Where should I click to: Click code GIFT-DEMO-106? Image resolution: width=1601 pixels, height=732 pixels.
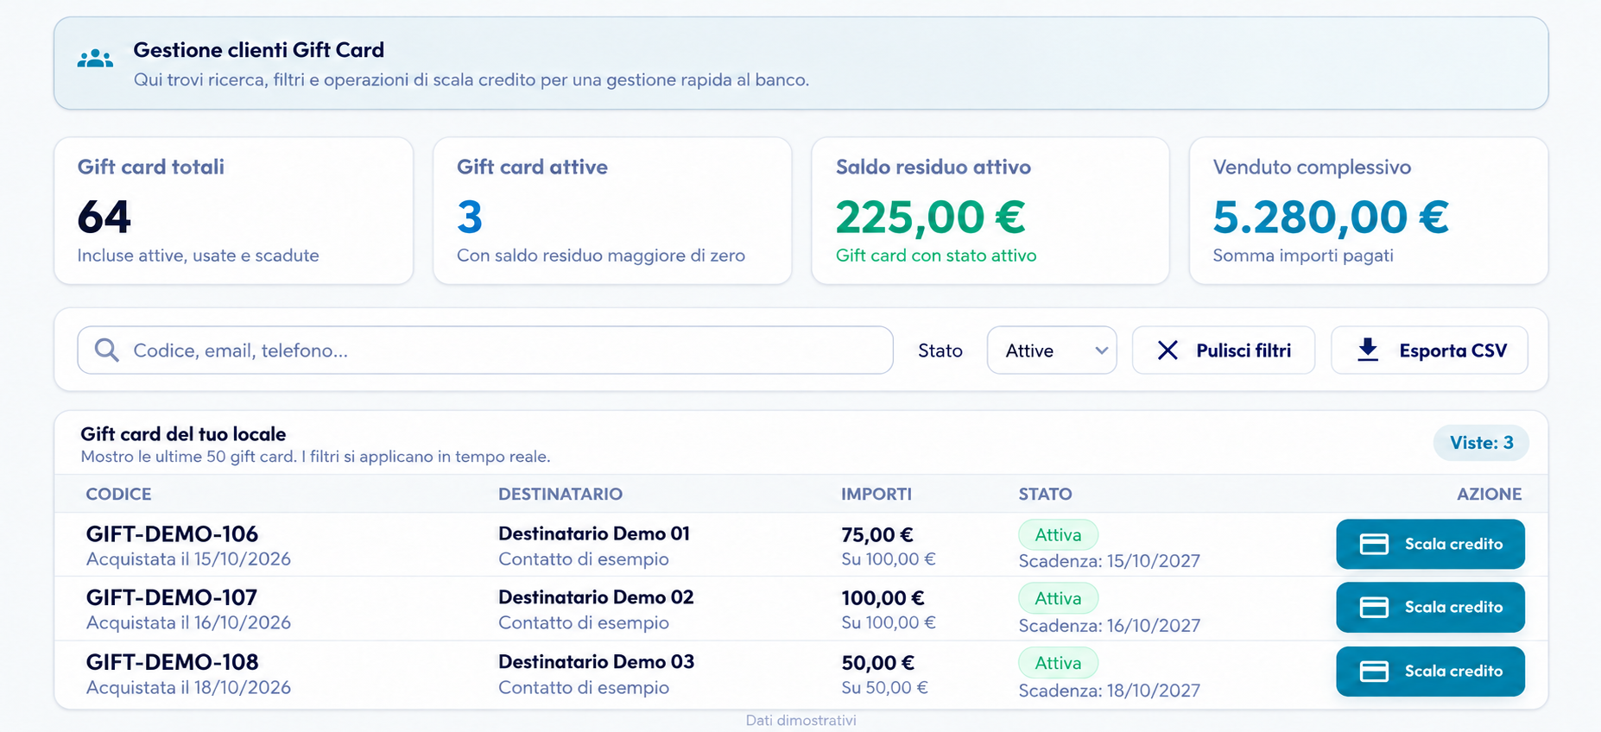point(172,533)
